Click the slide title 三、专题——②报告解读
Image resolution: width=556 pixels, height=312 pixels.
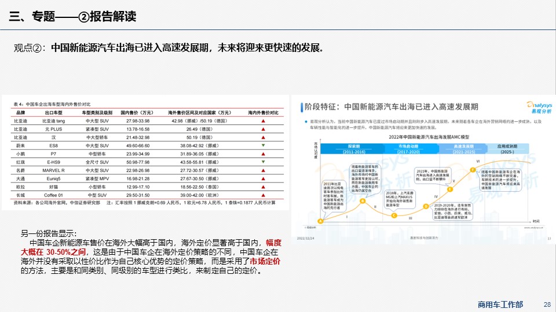click(73, 16)
